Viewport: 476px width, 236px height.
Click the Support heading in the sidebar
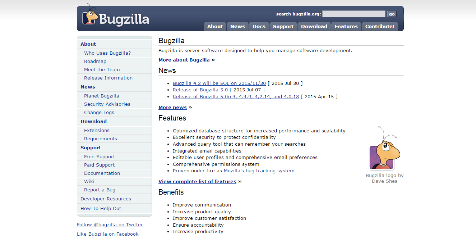(x=91, y=147)
